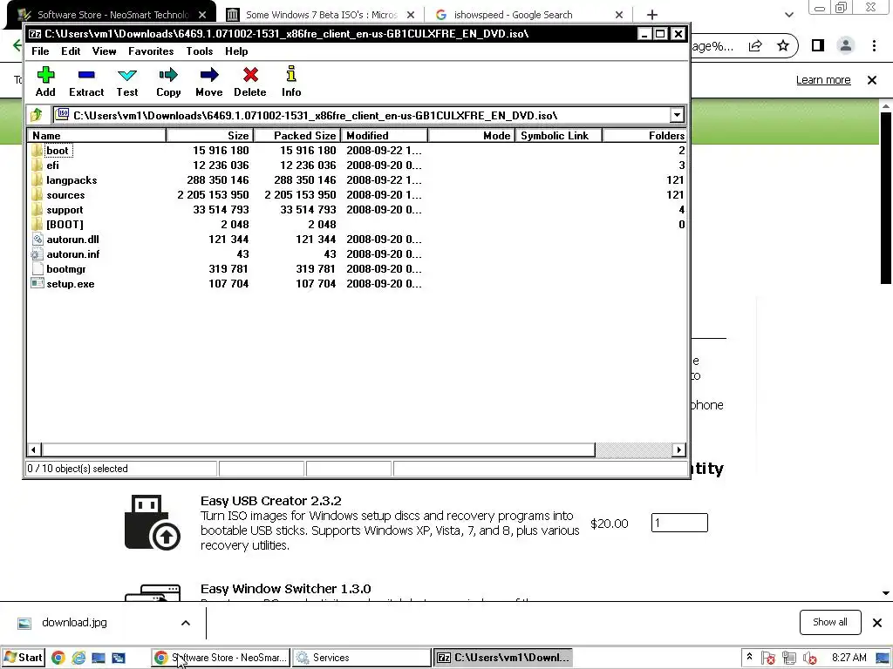Click the Test archive toolbar icon
The height and width of the screenshot is (669, 893).
coord(127,75)
